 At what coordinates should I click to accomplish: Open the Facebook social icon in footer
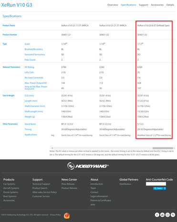(157, 215)
